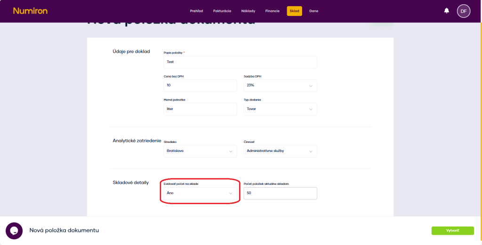Screen dimensions: 482x245
Task: Focus the Cena bez DPH field
Action: [200, 86]
